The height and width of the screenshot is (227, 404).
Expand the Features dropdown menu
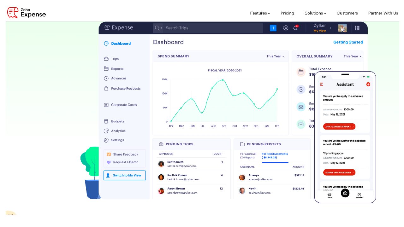260,13
